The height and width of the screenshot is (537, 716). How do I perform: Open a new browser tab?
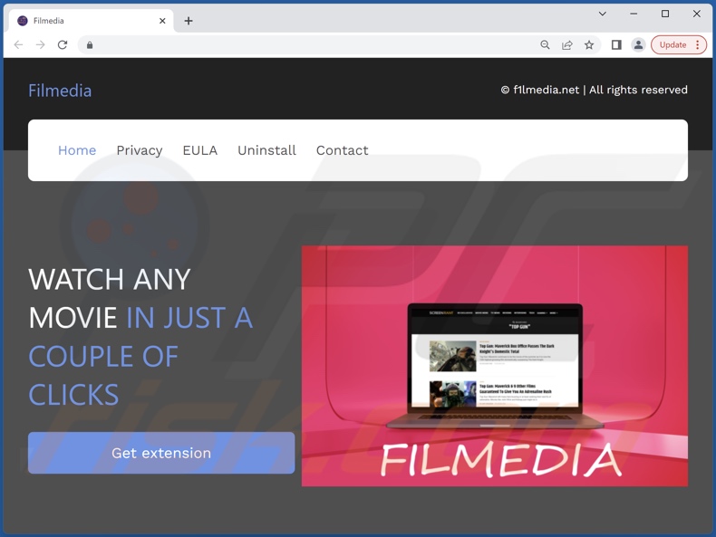tap(189, 21)
